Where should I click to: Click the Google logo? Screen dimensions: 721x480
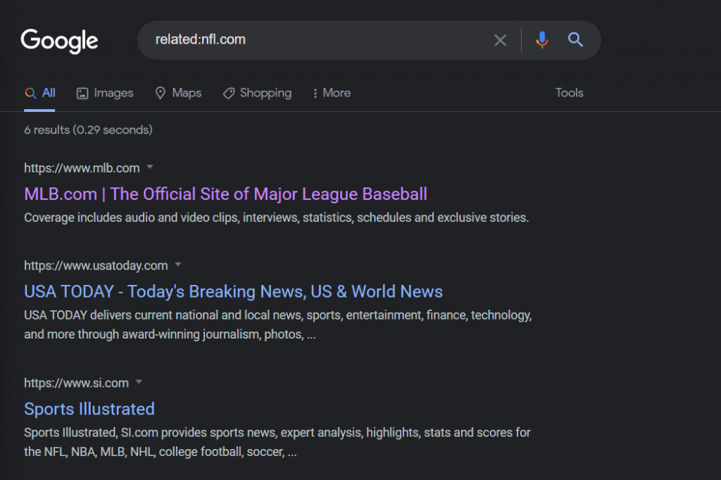(59, 40)
